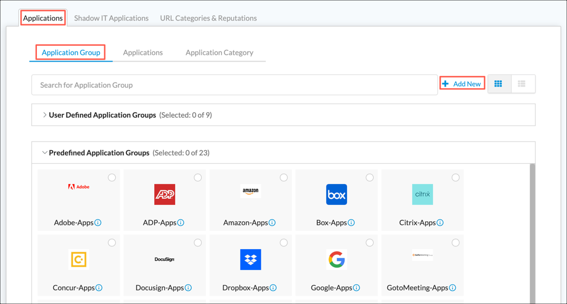Screen dimensions: 567x304
Task: Switch to list view layout
Action: click(x=523, y=84)
